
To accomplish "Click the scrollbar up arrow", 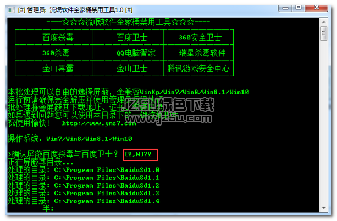I will (x=324, y=22).
